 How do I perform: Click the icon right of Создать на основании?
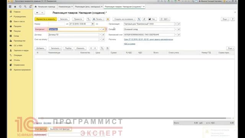[x=139, y=19]
